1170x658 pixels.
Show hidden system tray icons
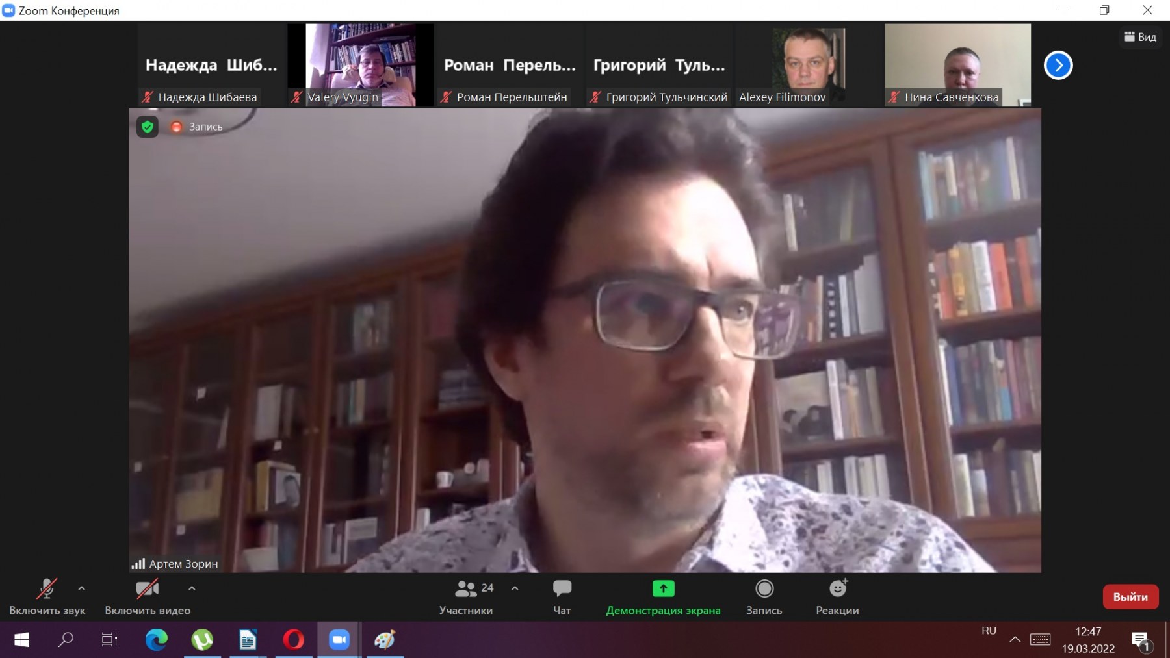point(1015,640)
